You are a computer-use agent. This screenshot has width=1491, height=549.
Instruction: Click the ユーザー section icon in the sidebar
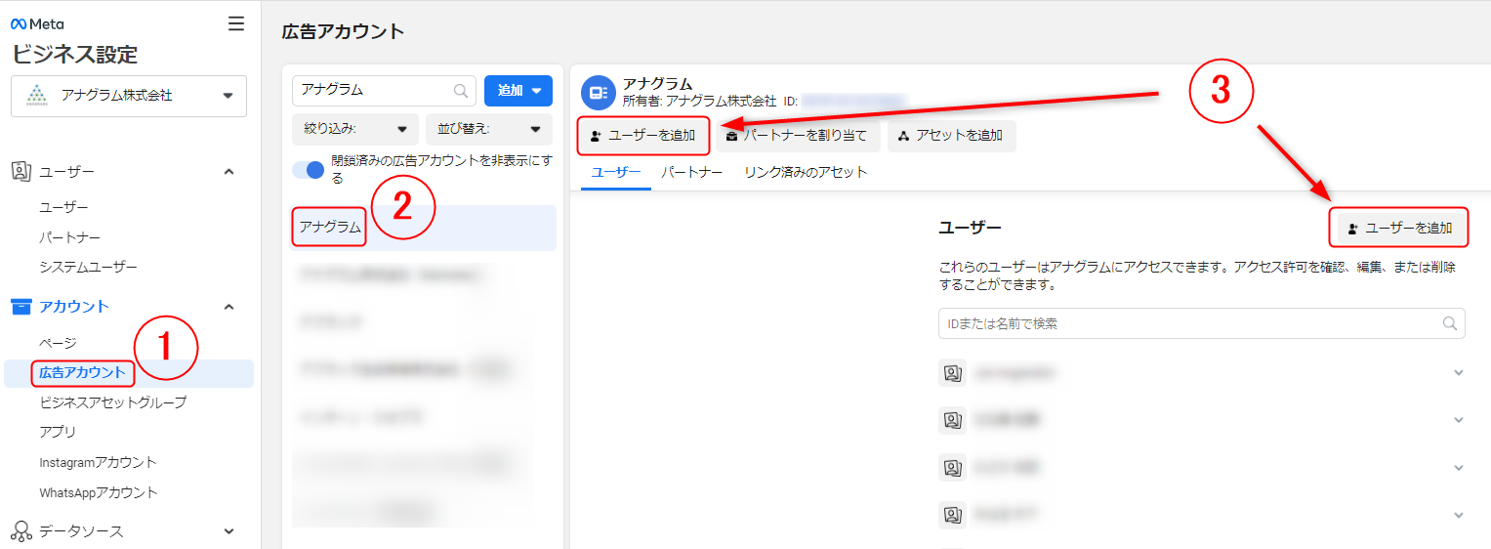tap(21, 172)
